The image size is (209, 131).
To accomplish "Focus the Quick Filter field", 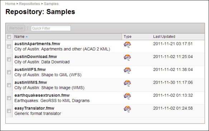I will pyautogui.click(x=51, y=28).
